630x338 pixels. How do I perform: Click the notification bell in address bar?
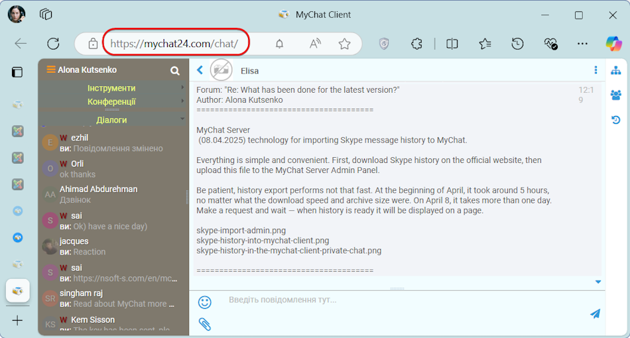pyautogui.click(x=279, y=43)
